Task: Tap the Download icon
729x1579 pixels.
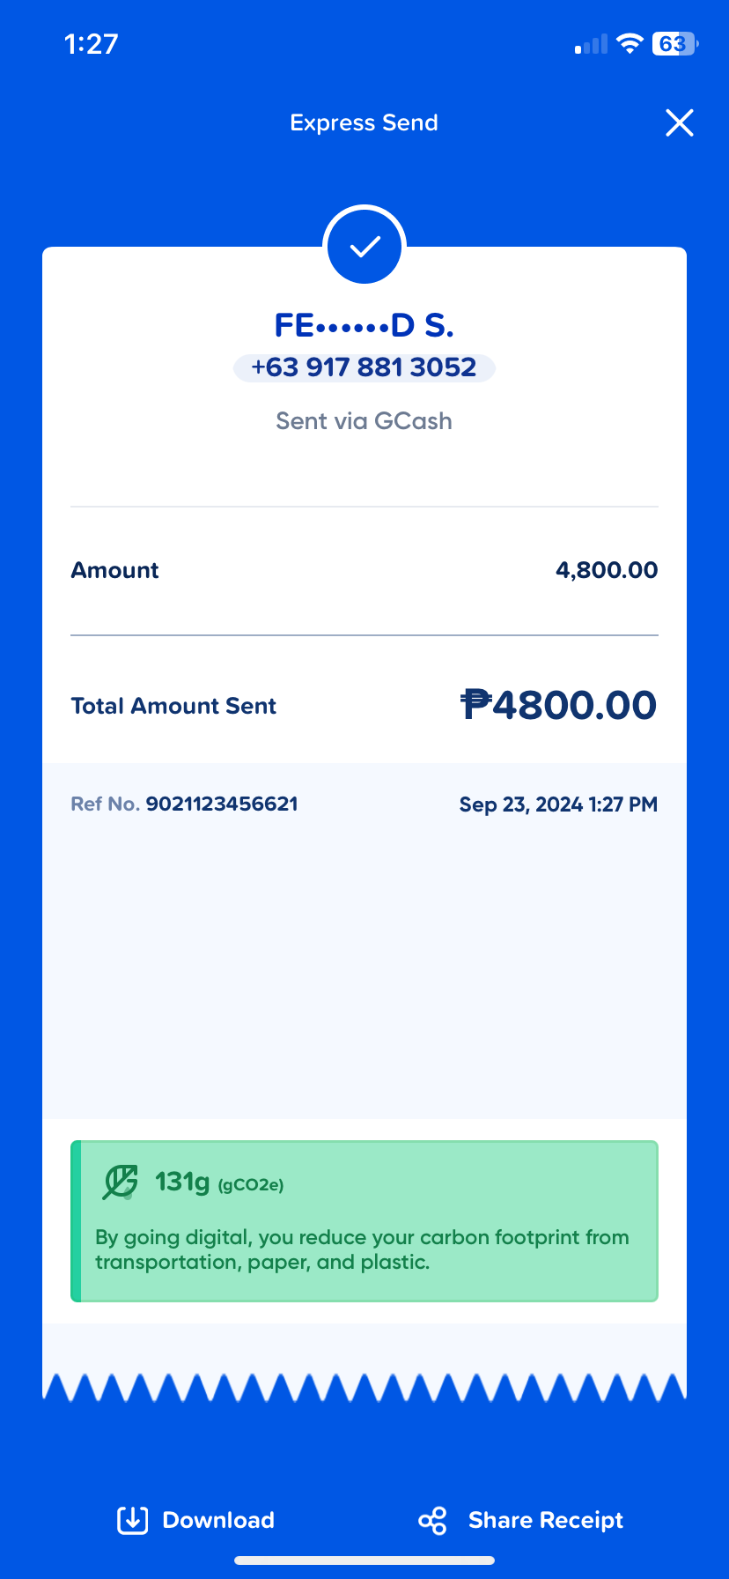Action: point(132,1520)
